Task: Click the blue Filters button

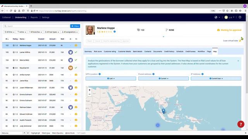Action: (x=75, y=26)
